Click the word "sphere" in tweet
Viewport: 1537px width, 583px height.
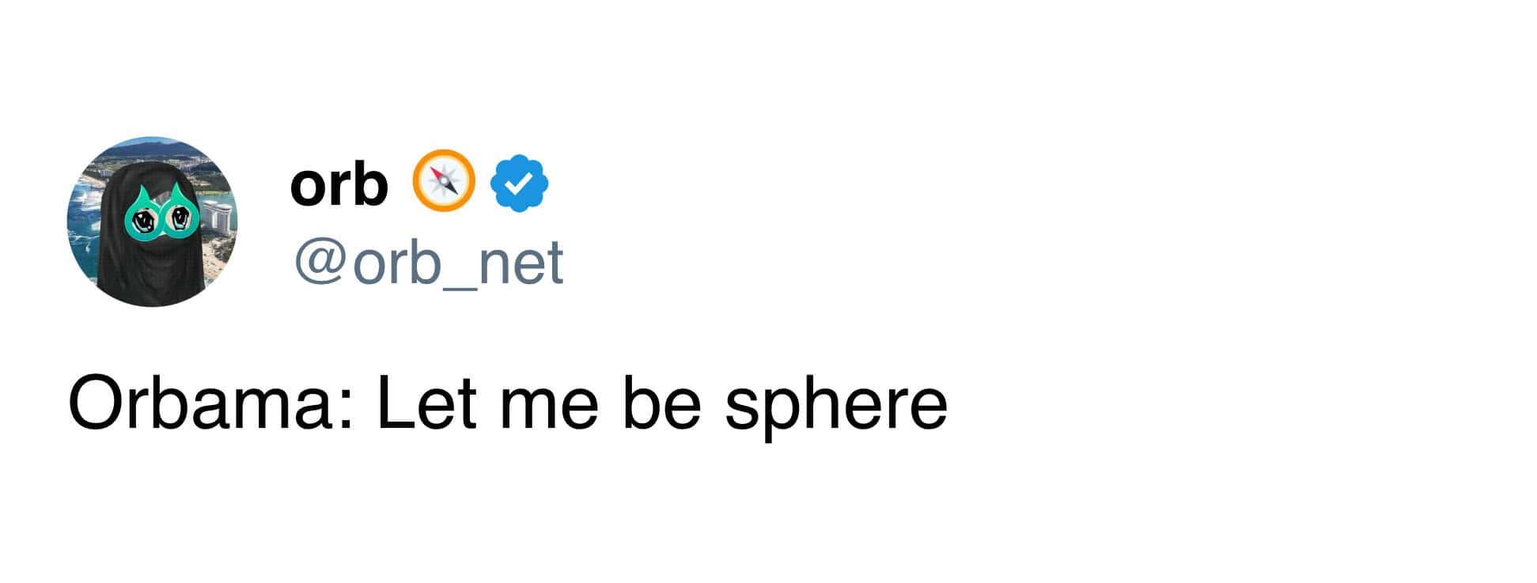(x=835, y=405)
